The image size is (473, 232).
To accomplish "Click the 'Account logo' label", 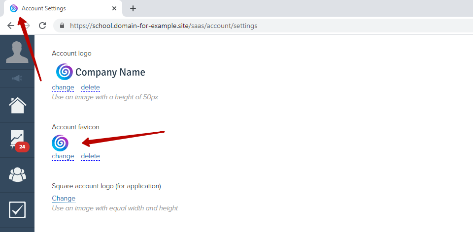I will pyautogui.click(x=71, y=53).
